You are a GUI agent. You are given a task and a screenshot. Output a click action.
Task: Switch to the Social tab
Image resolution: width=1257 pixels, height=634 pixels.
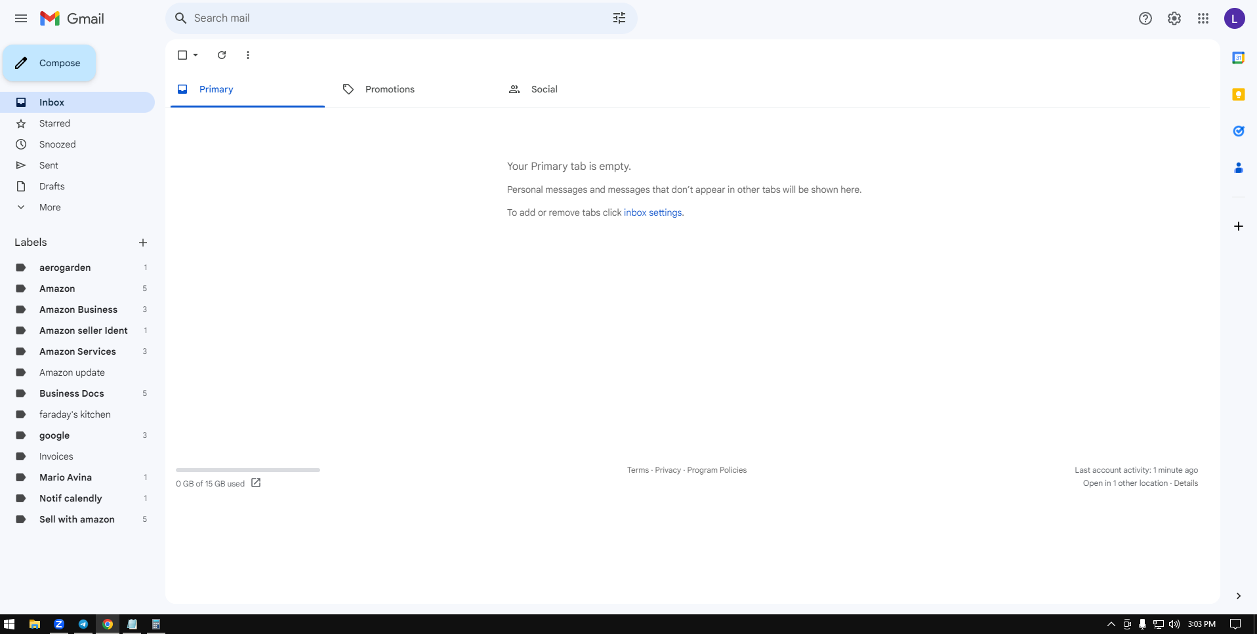(x=579, y=89)
